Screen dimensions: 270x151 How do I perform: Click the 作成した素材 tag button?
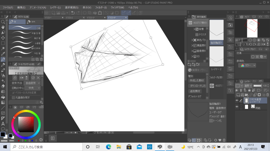coord(197,81)
